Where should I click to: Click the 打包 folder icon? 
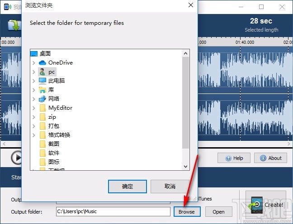(43, 126)
